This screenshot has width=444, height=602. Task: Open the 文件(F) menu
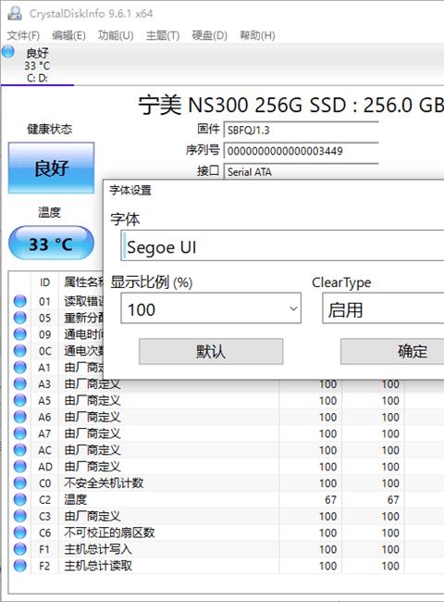23,36
